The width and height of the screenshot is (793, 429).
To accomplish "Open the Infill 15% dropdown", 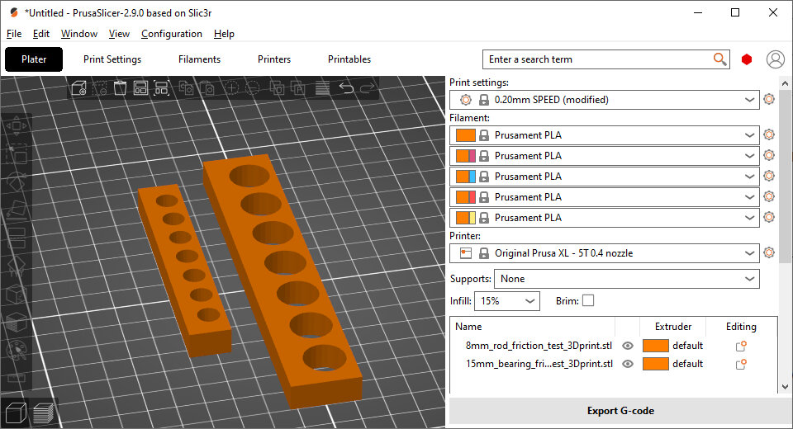I will pos(506,301).
